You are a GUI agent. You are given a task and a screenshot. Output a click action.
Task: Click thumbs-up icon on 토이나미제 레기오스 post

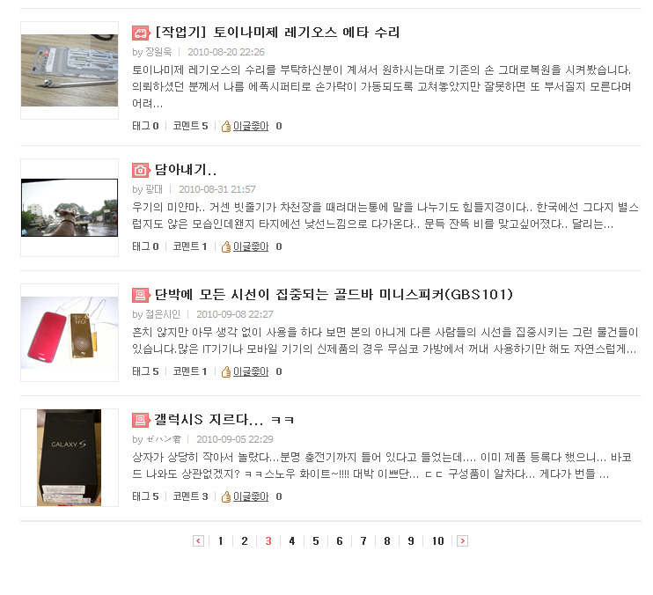[x=226, y=126]
